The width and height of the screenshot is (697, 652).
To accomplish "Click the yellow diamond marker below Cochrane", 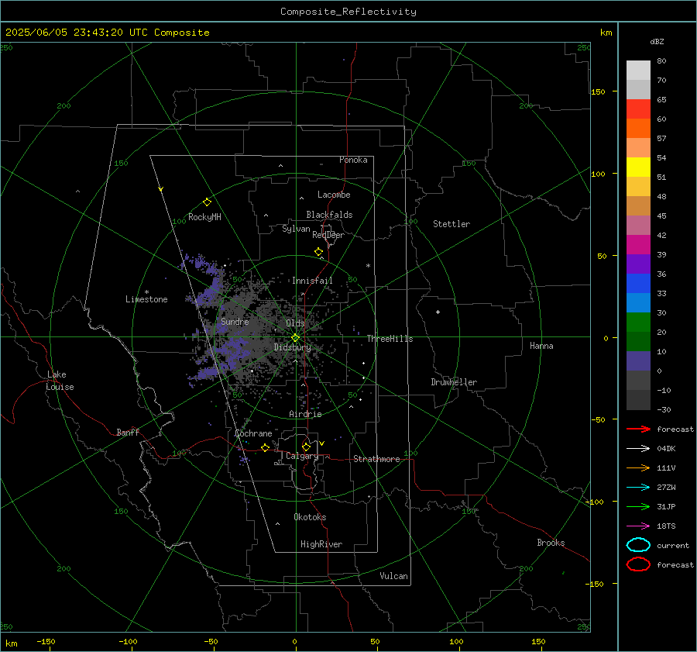I will pyautogui.click(x=265, y=447).
